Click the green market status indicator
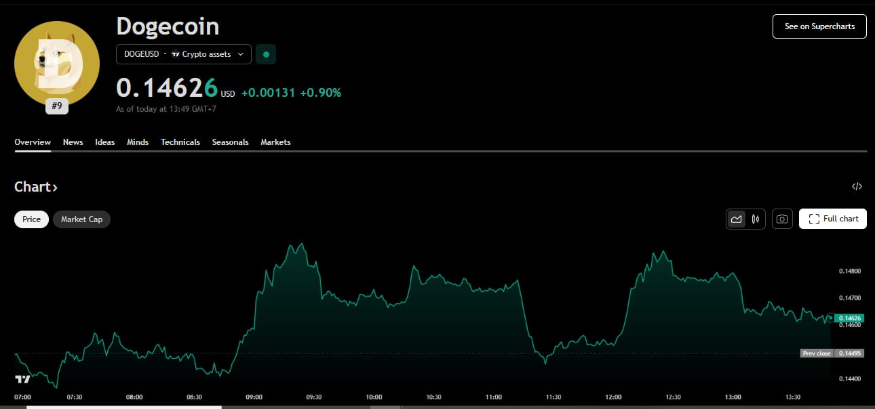This screenshot has height=409, width=875. tap(265, 53)
